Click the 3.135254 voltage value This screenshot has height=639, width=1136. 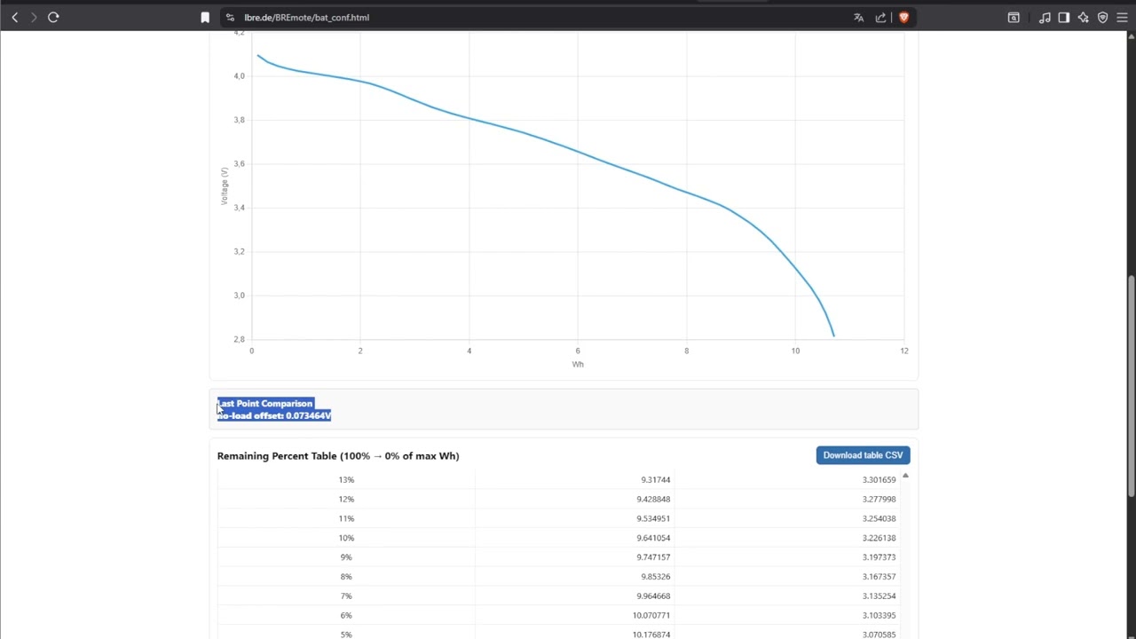879,596
